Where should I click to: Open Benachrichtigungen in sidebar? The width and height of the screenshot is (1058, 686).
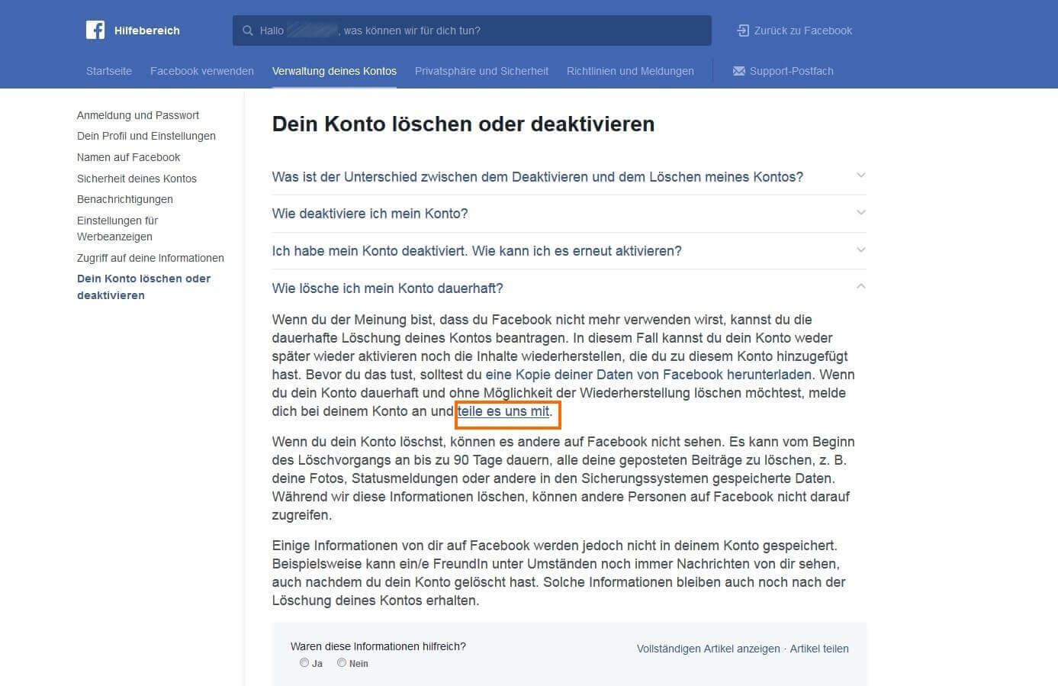pos(125,199)
